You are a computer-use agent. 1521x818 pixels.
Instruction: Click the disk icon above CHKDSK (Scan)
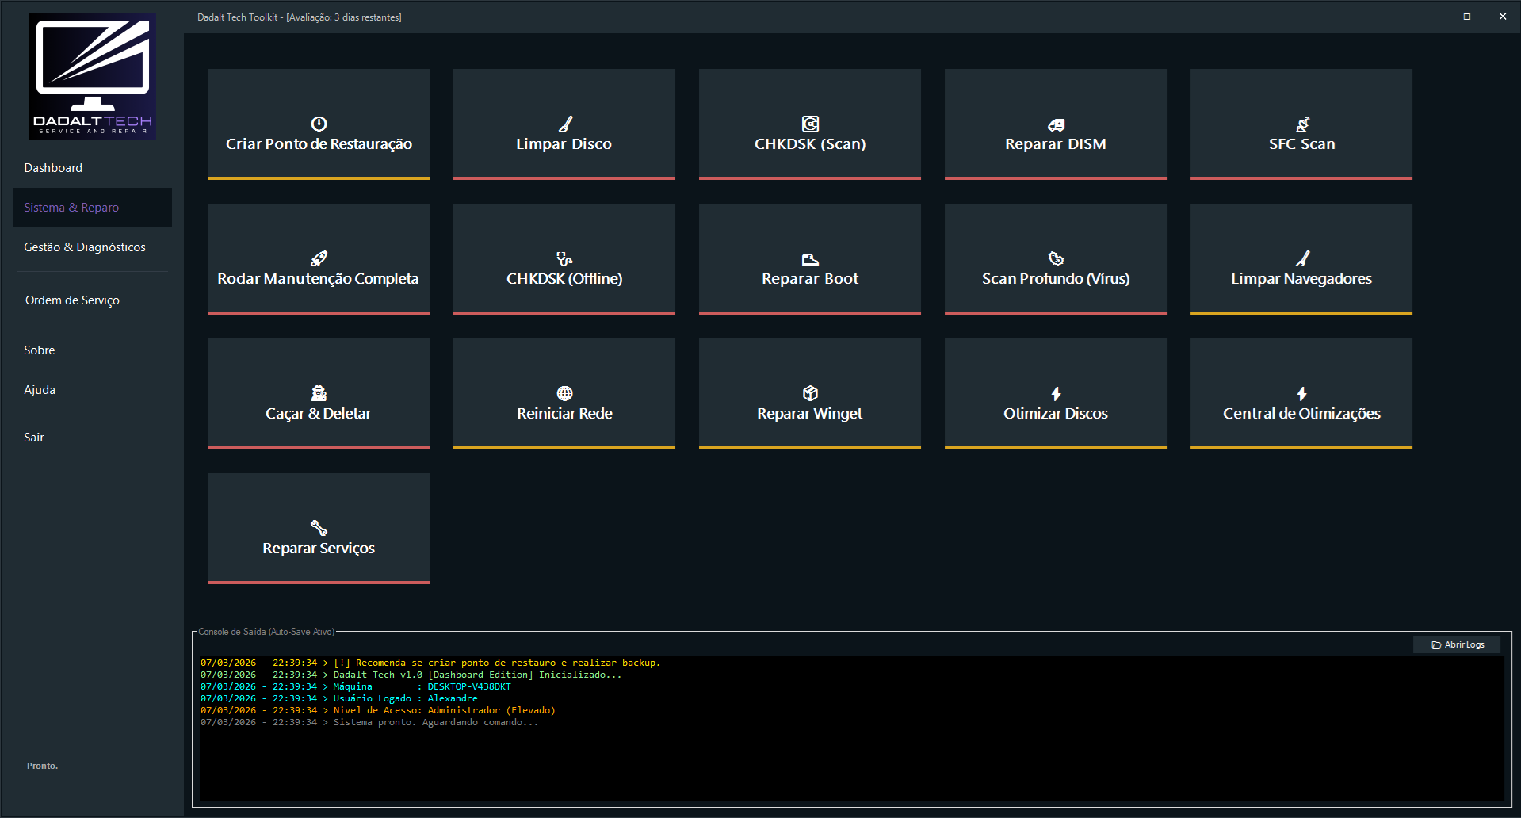pos(810,124)
